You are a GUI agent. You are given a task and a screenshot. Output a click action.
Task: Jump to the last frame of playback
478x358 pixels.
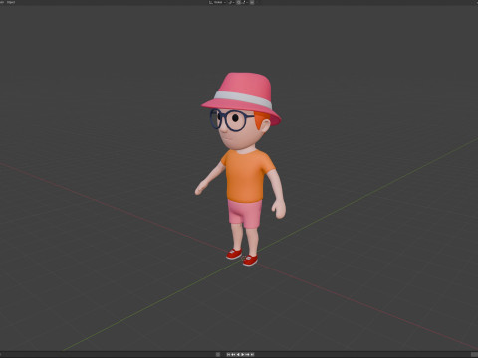252,355
